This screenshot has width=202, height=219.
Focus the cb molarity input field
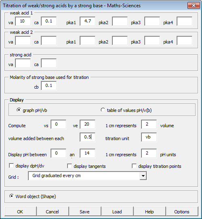pyautogui.click(x=49, y=86)
